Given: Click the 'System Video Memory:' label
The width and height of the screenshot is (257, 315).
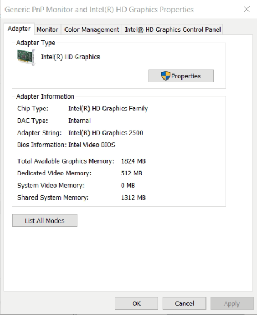Looking at the screenshot, I should pyautogui.click(x=51, y=185).
